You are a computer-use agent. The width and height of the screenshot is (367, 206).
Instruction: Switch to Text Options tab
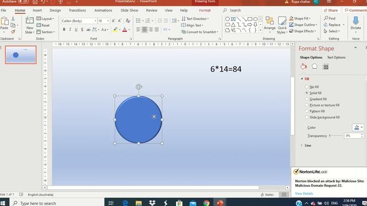coord(336,57)
